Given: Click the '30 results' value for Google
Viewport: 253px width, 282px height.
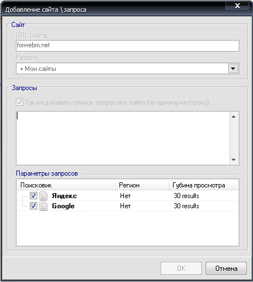Looking at the screenshot, I should [x=187, y=206].
